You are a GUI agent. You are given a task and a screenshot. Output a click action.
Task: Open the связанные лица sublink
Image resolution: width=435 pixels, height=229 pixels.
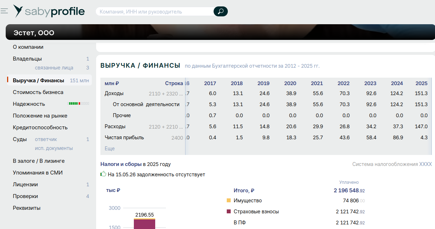tap(54, 68)
